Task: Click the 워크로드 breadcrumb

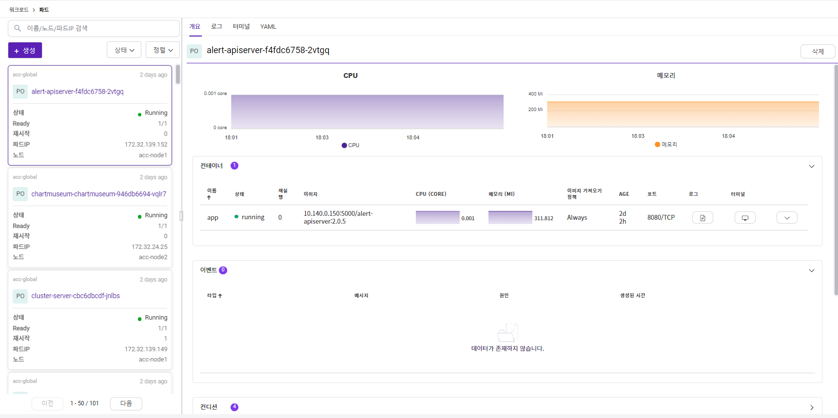Action: click(x=19, y=10)
